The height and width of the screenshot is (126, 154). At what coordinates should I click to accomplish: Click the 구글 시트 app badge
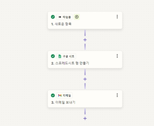click(66, 56)
